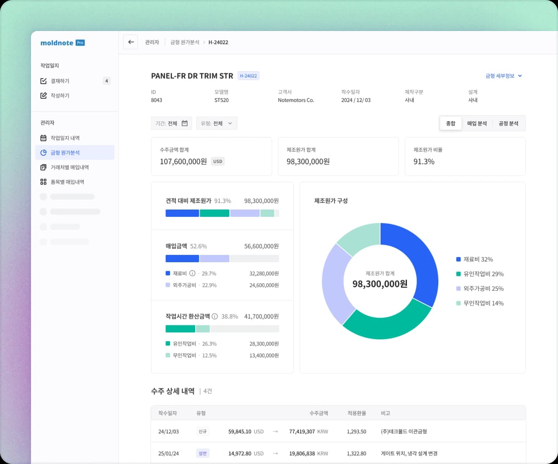The image size is (558, 464).
Task: Open 결재하기 in the sidebar
Action: point(75,81)
